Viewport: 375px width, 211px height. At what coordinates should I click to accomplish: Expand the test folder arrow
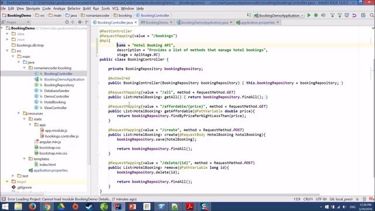click(13, 176)
